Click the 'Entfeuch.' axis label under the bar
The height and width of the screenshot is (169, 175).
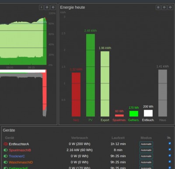pyautogui.click(x=148, y=120)
